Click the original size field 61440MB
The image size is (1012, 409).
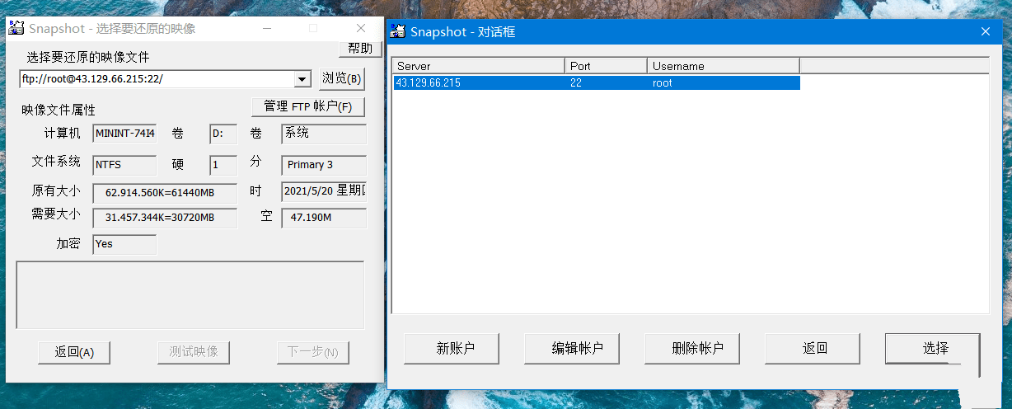(x=165, y=192)
